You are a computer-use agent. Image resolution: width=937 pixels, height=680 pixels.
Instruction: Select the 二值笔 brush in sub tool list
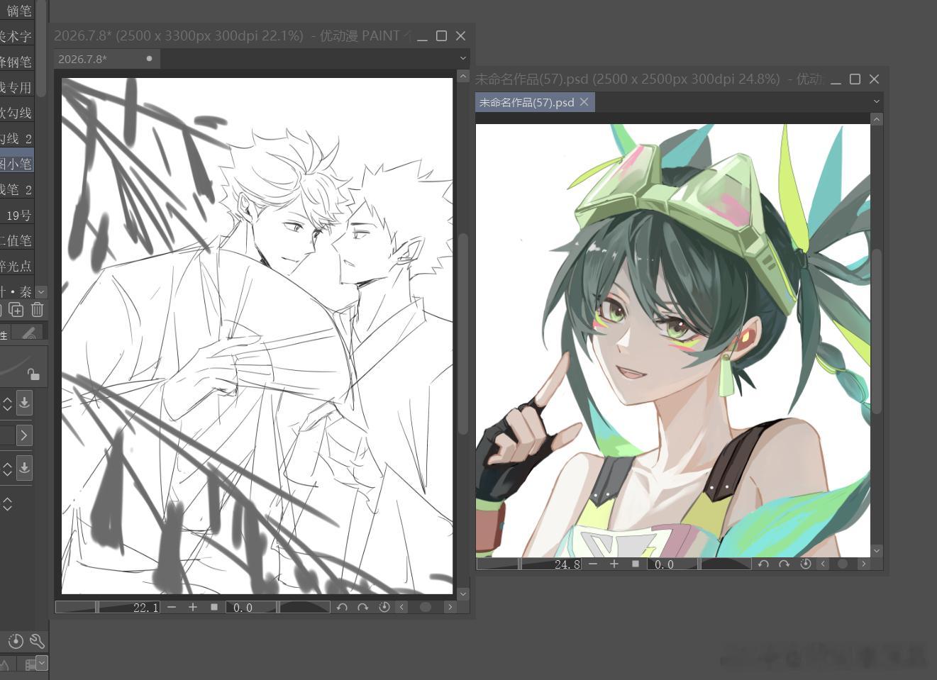click(17, 240)
